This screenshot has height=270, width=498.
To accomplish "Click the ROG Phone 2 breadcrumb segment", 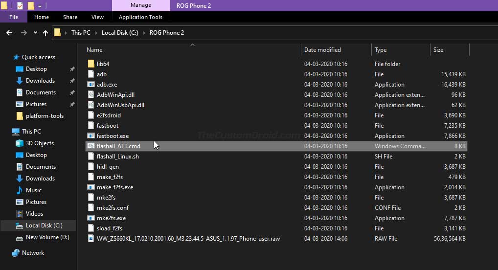I will [x=167, y=33].
